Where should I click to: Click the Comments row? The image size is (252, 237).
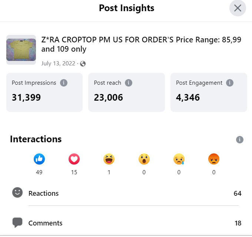[126, 223]
